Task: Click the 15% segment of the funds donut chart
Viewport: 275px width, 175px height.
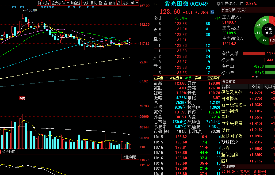Action: (258, 33)
